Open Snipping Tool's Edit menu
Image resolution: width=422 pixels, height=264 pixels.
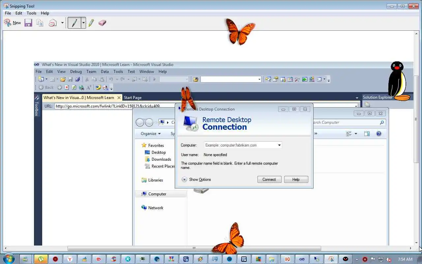pos(19,13)
